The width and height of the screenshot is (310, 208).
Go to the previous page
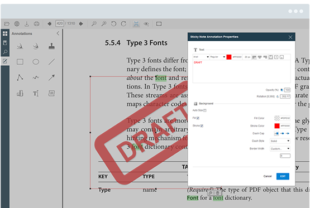point(49,23)
